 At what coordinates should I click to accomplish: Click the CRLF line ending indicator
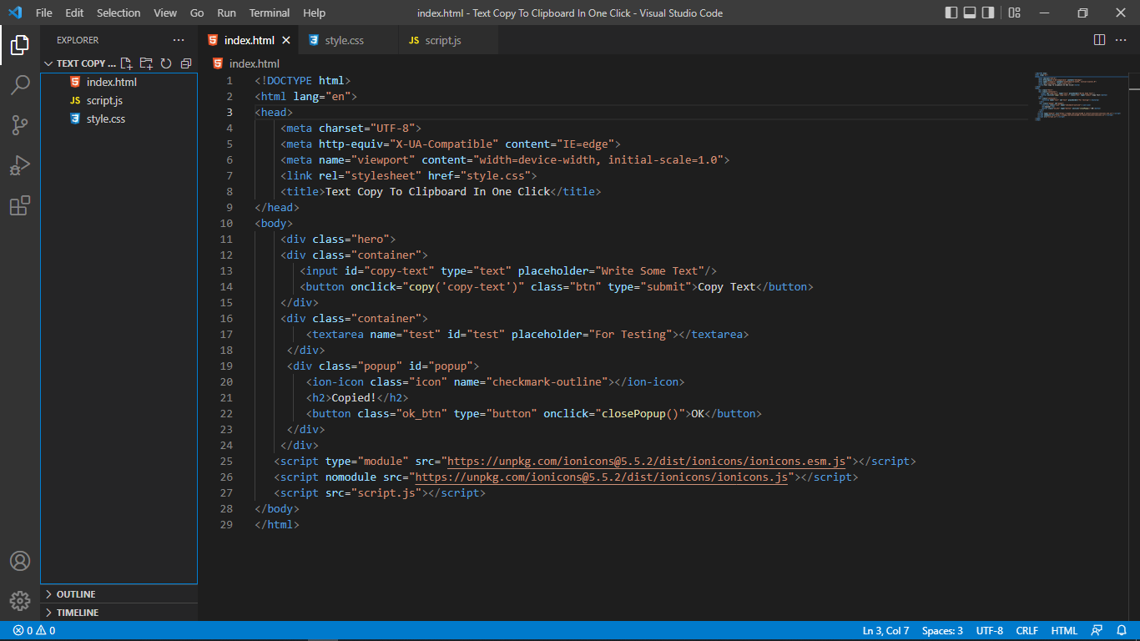click(1027, 631)
